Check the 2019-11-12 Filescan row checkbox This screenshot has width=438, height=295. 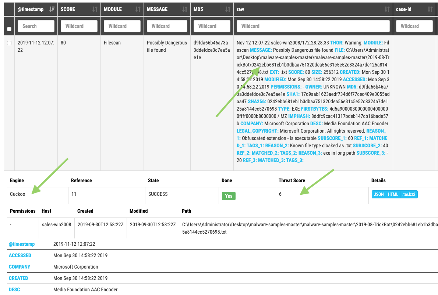[9, 43]
